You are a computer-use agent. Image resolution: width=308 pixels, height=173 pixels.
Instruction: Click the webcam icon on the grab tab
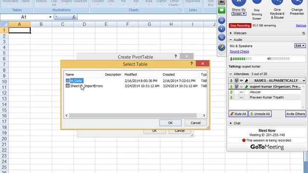[x=221, y=2]
